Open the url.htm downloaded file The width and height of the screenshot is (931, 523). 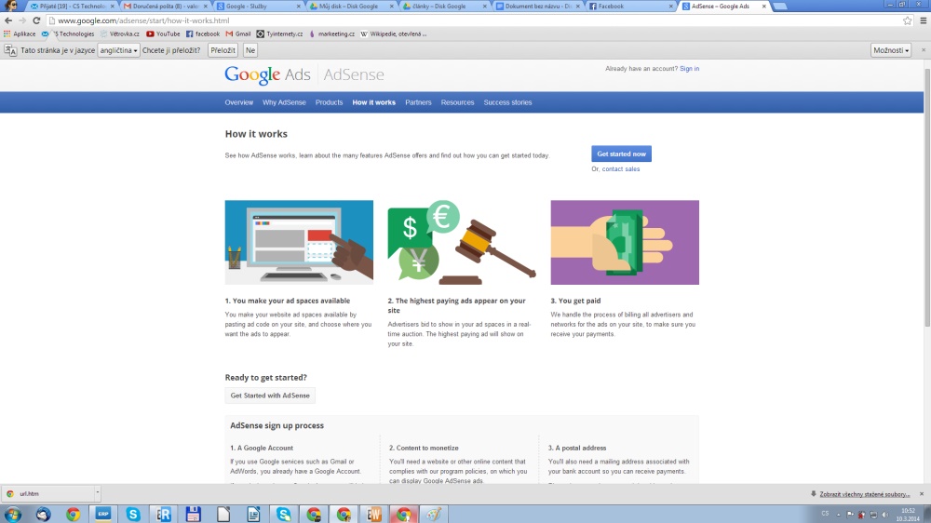pyautogui.click(x=47, y=493)
